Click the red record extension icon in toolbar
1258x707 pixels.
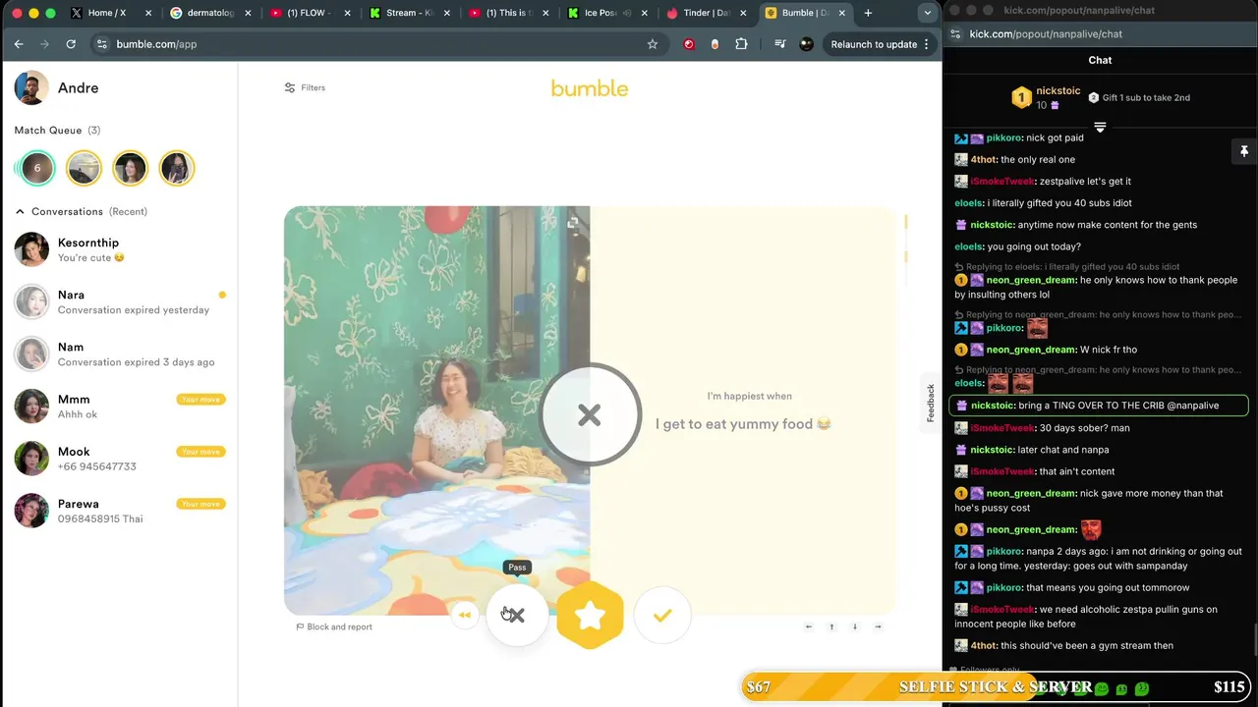(689, 44)
